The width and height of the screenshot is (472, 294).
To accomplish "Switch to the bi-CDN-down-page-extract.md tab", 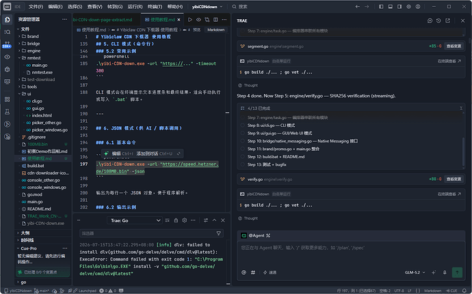I will (x=103, y=20).
